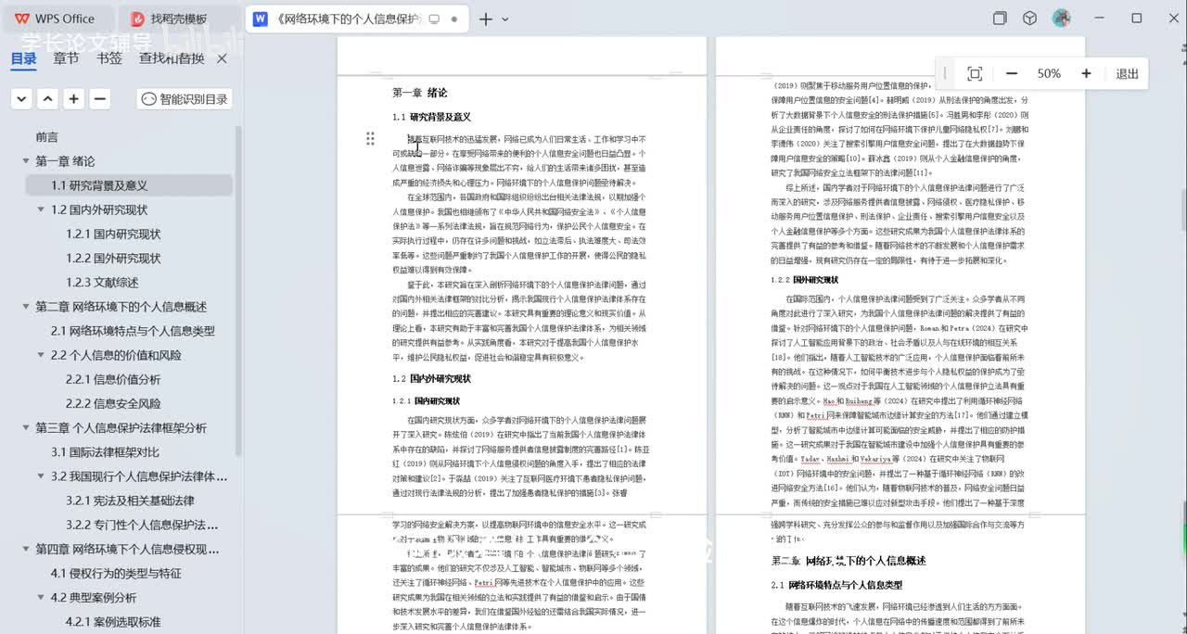Collapse the 第一章 绪论 outline node
The height and width of the screenshot is (634, 1187).
click(26, 161)
